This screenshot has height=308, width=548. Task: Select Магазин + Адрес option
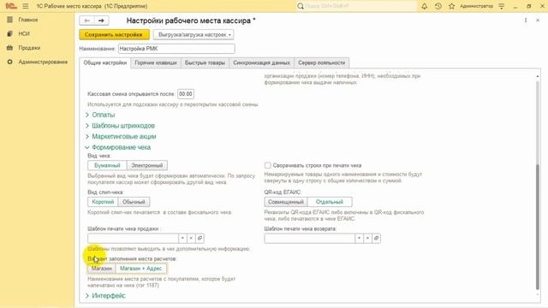(x=140, y=269)
